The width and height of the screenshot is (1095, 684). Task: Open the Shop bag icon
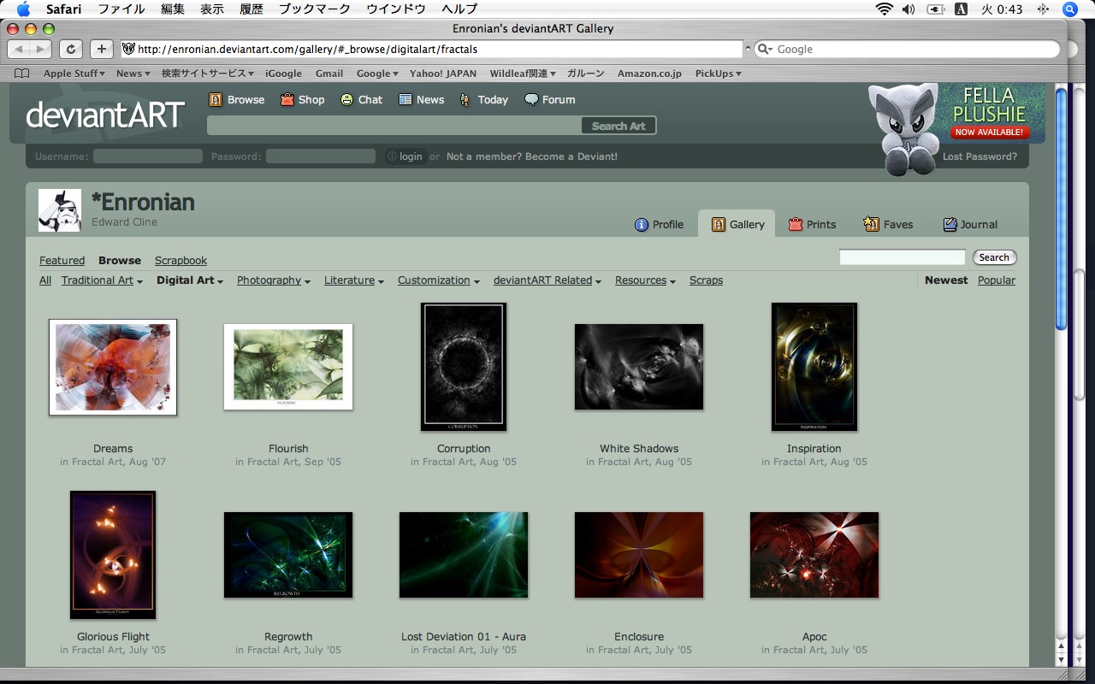click(x=287, y=100)
